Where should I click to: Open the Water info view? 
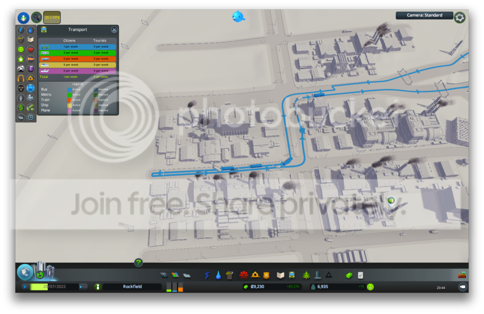[31, 30]
